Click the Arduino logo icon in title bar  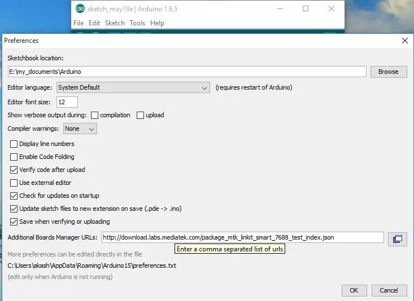[80, 8]
